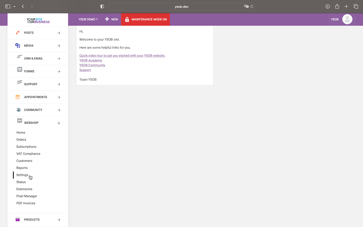
Task: Click the plus icon next to New
Action: coord(107,19)
